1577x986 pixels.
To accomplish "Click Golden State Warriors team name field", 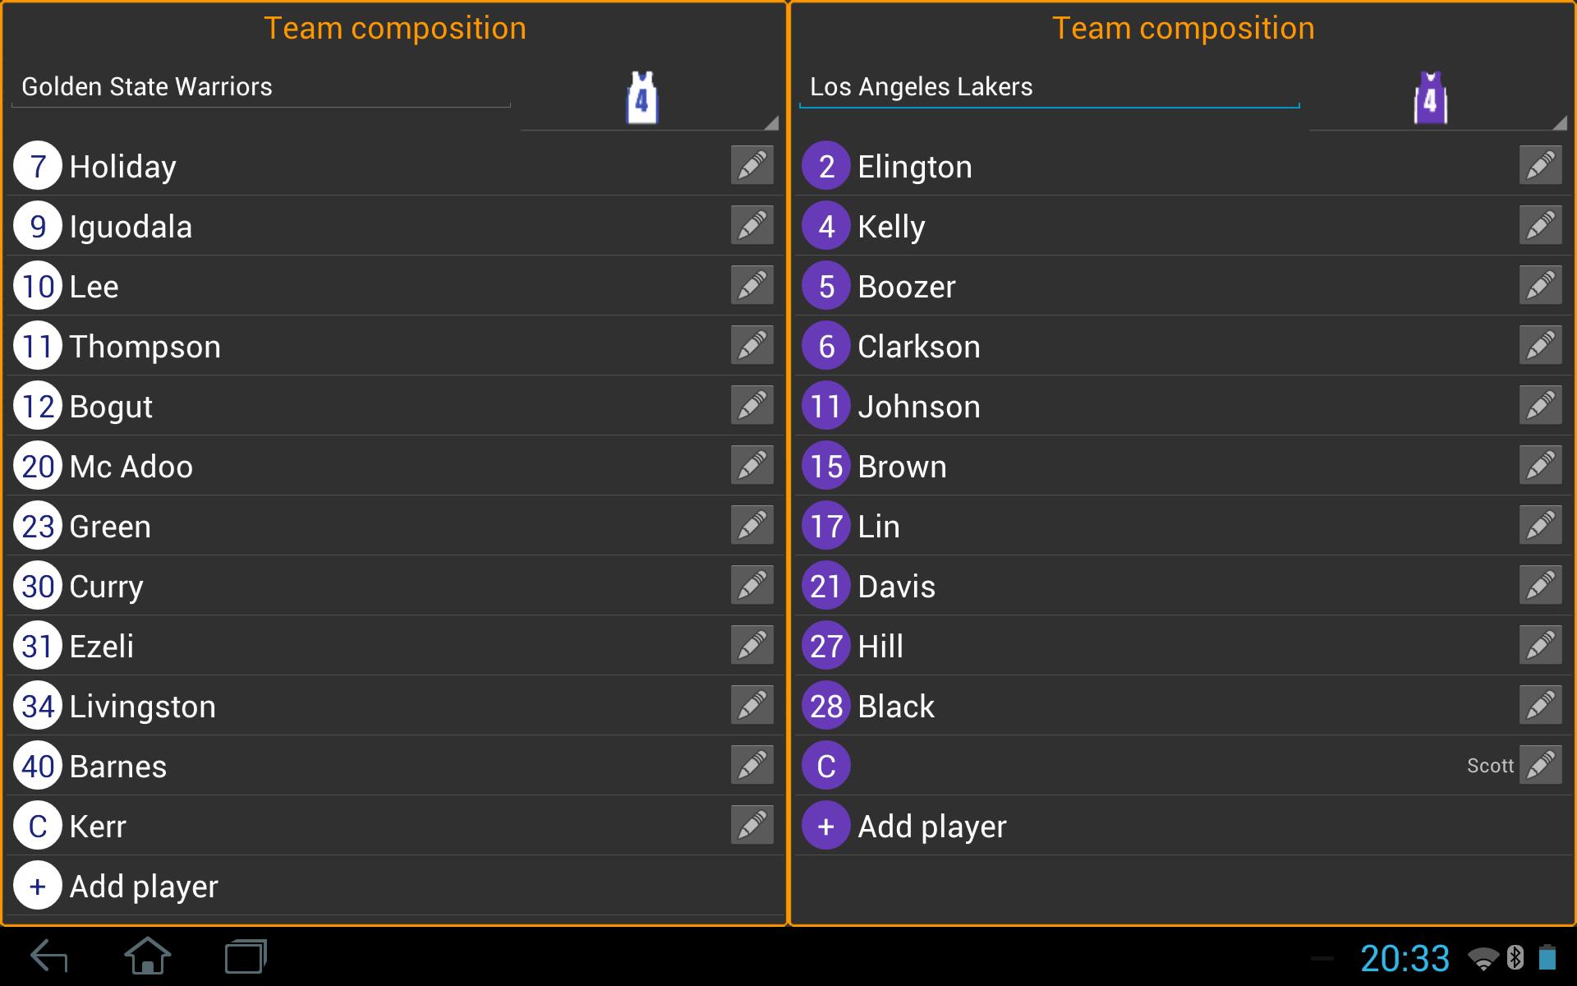I will 261,87.
